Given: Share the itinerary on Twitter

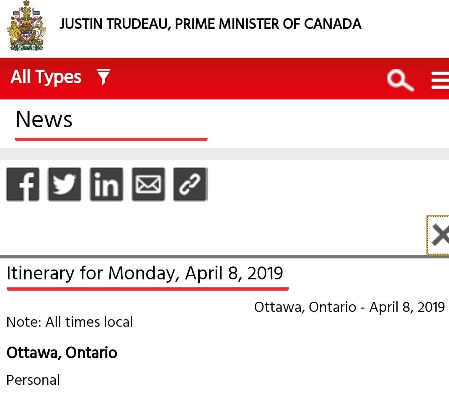Looking at the screenshot, I should coord(64,184).
